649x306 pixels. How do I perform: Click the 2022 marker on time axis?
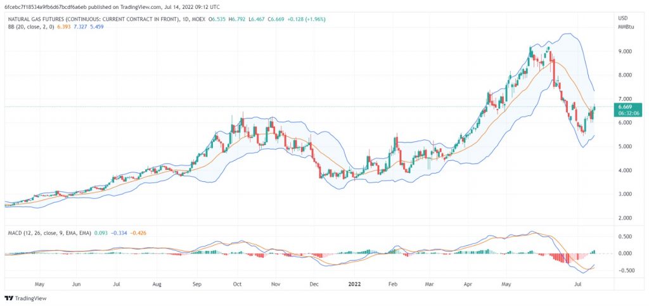[x=354, y=286]
